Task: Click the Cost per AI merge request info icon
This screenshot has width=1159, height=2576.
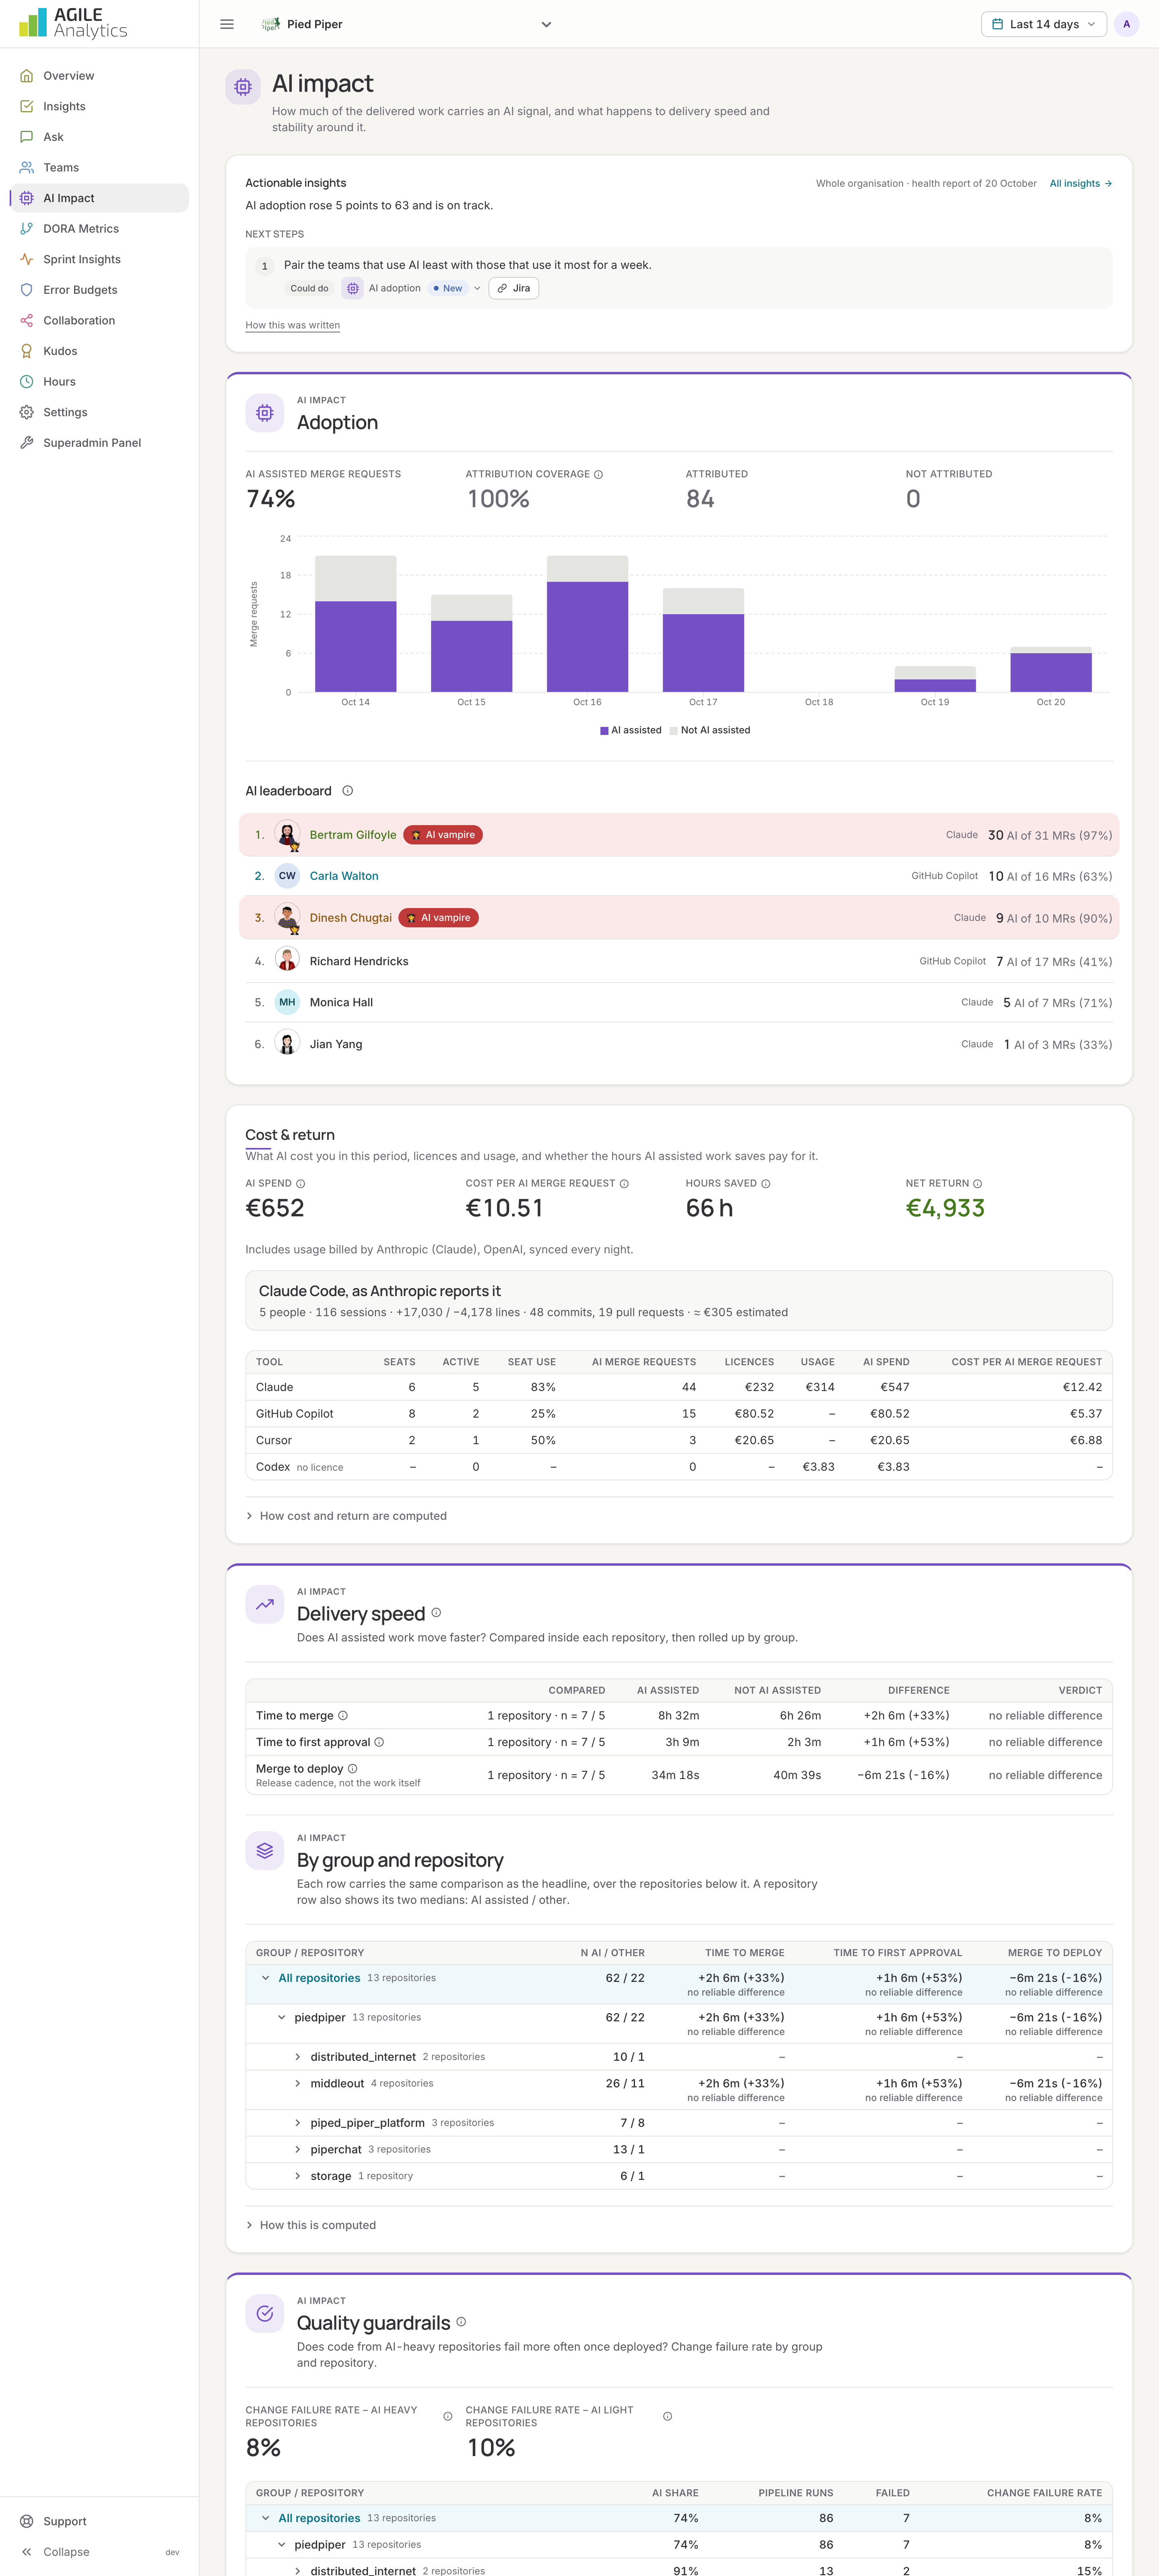Action: tap(624, 1184)
